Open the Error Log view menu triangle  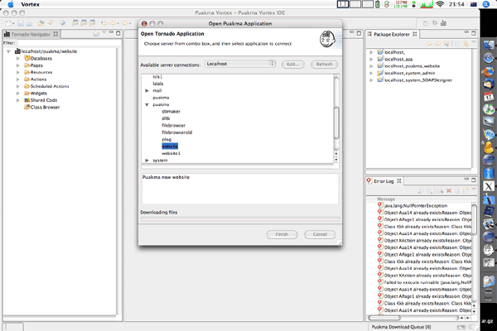[474, 189]
